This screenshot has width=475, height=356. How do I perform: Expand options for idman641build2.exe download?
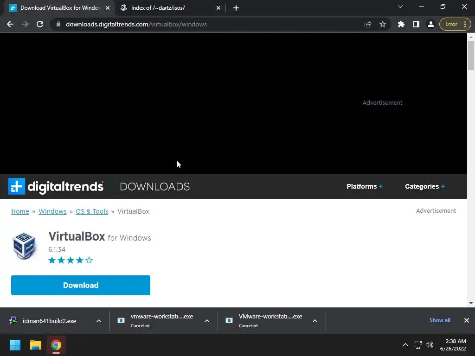[x=99, y=321]
